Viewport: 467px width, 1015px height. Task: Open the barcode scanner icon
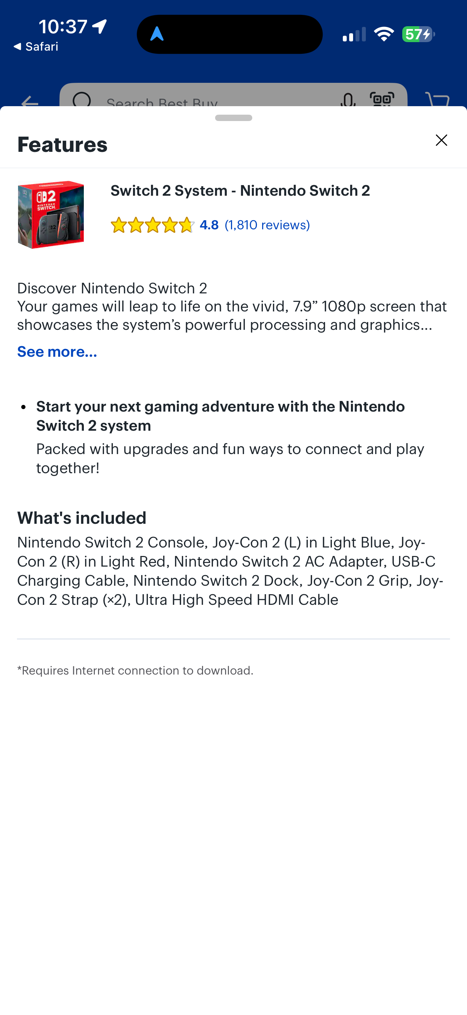(381, 99)
